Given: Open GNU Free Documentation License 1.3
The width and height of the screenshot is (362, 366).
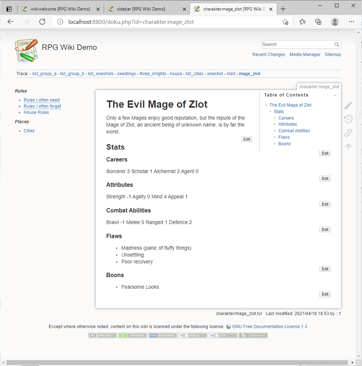Looking at the screenshot, I should (270, 327).
